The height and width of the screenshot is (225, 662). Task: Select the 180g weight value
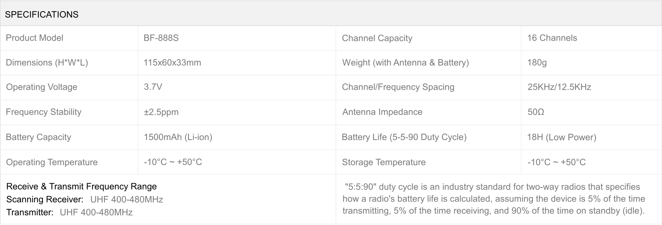[537, 63]
